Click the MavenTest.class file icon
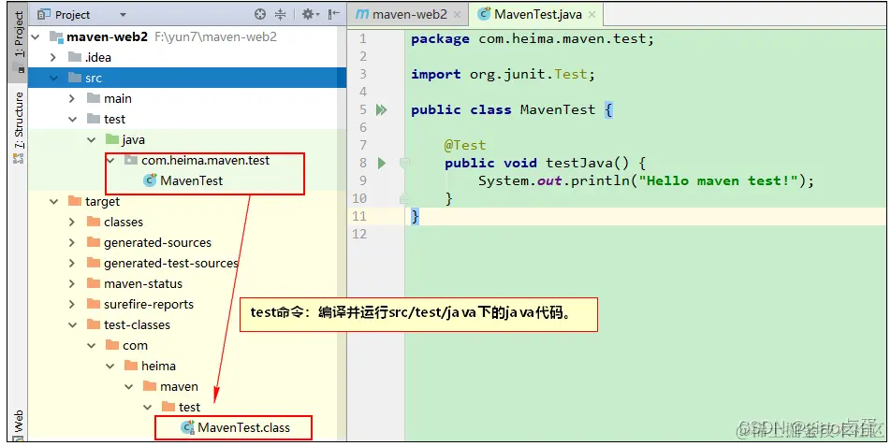Image resolution: width=891 pixels, height=446 pixels. click(187, 427)
